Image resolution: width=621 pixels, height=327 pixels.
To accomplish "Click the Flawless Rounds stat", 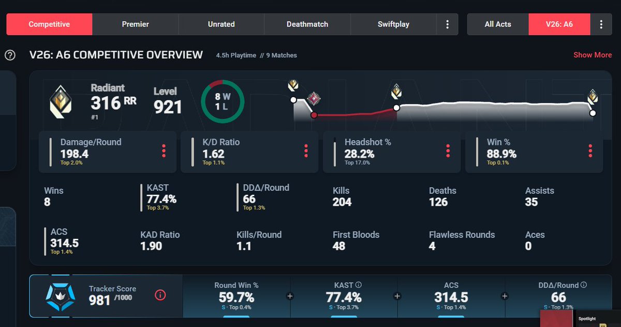I will (462, 240).
